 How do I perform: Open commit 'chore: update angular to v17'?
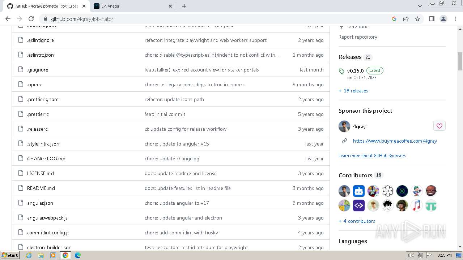coord(177,203)
